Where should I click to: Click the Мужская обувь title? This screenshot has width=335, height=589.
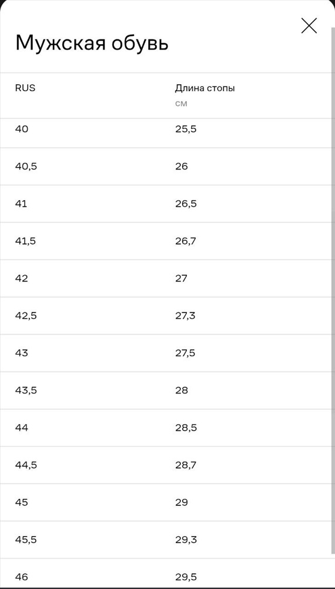[92, 43]
